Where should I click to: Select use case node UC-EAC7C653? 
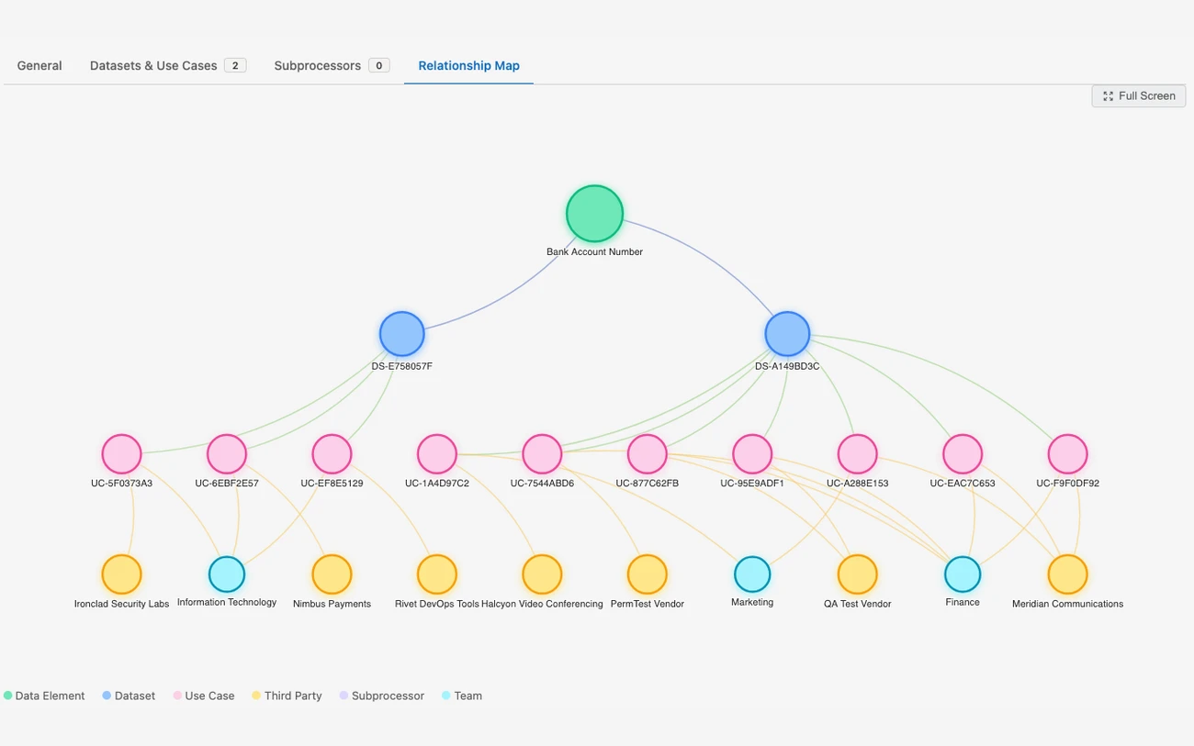point(963,454)
